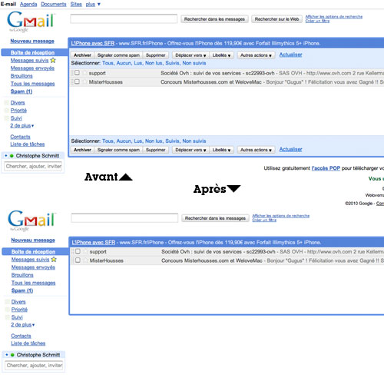The image size is (384, 378).
Task: Click the Suivi label color square in Avant view
Action: tap(6, 118)
